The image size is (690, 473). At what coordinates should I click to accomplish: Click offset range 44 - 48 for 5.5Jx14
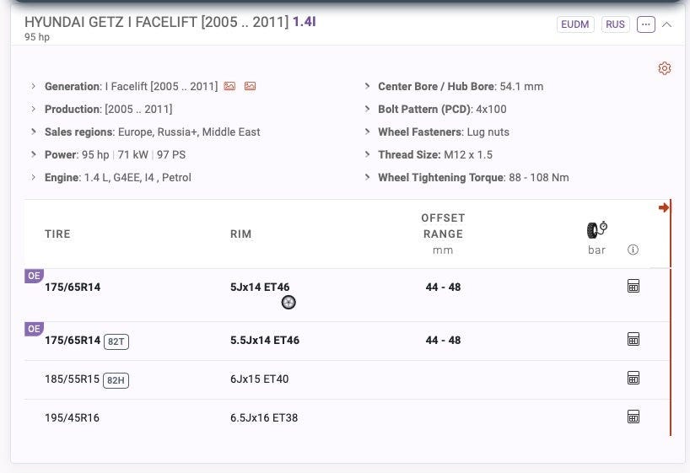(x=443, y=340)
